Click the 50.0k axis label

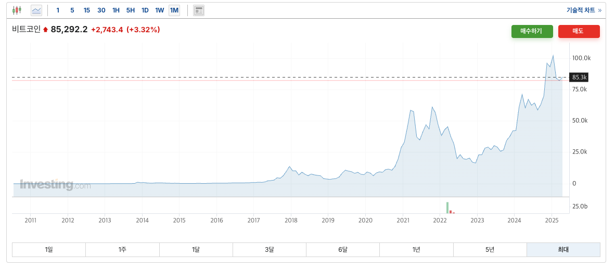580,121
